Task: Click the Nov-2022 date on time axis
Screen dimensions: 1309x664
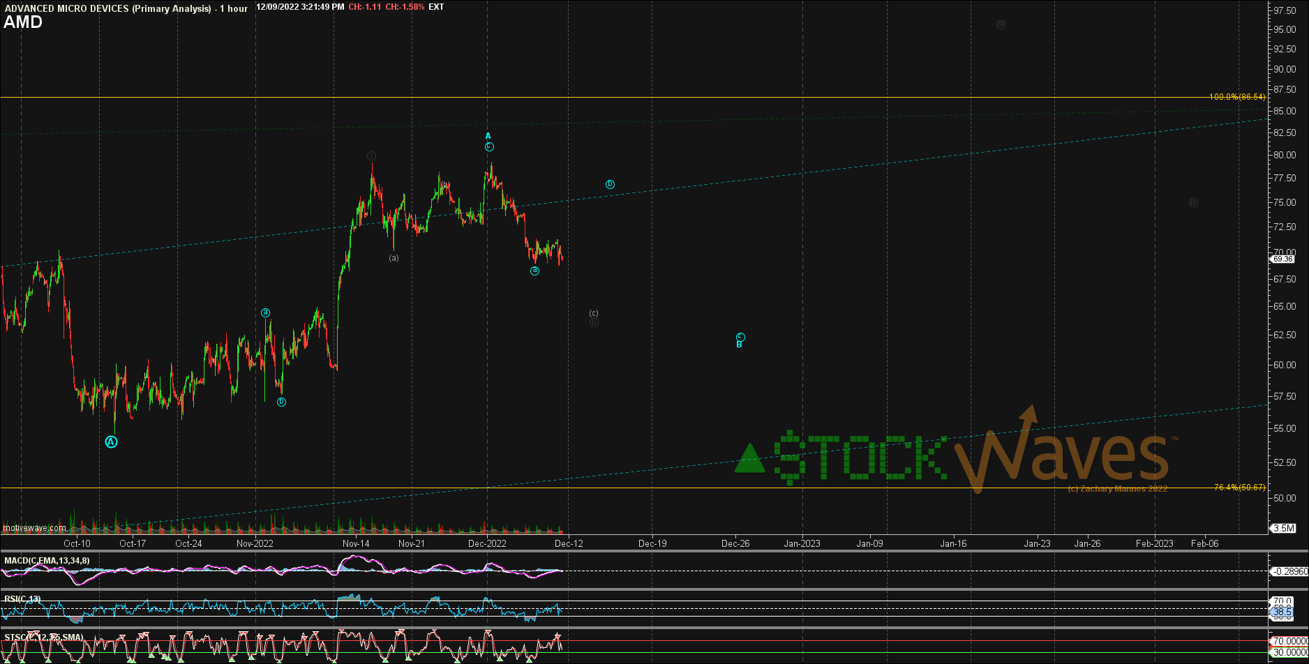Action: tap(255, 543)
